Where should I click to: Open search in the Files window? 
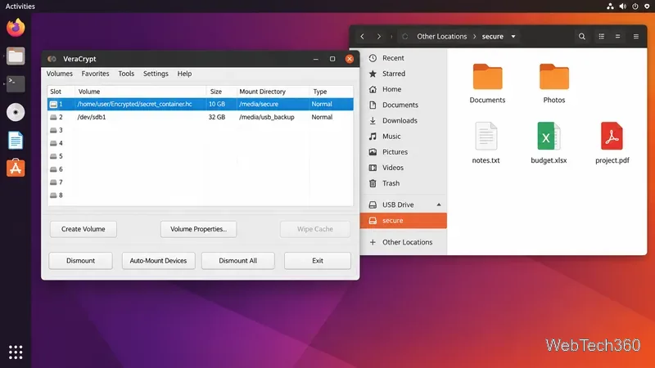(582, 36)
